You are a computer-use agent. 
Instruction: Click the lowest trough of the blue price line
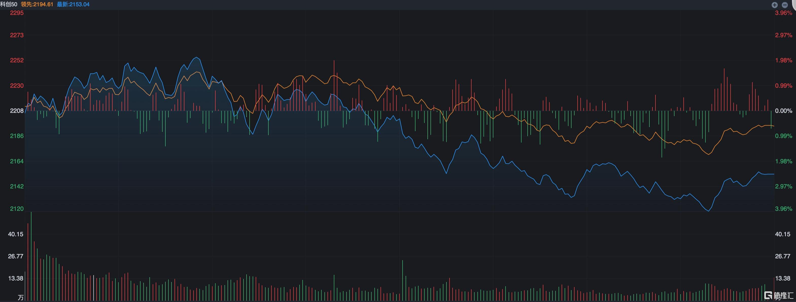point(708,211)
